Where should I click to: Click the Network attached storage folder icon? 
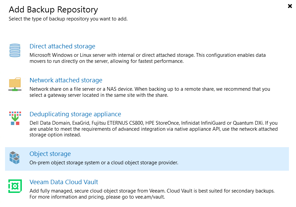[x=15, y=84]
